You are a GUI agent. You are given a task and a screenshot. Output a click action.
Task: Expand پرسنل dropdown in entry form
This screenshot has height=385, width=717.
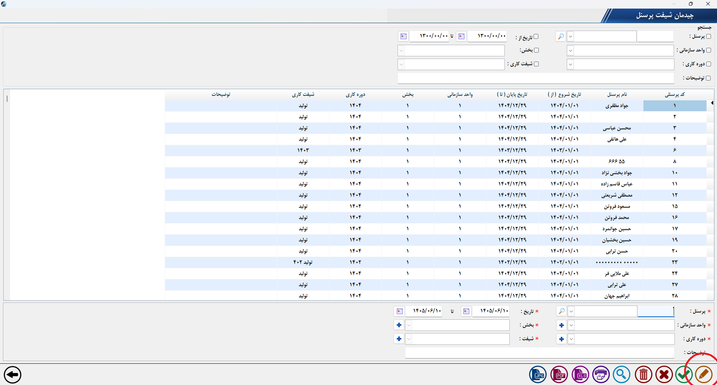click(x=571, y=311)
